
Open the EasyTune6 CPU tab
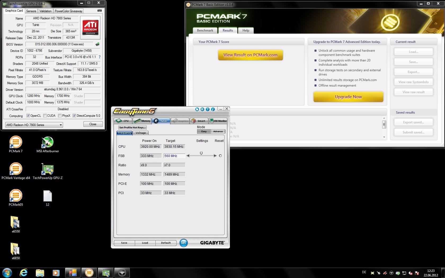pyautogui.click(x=123, y=121)
